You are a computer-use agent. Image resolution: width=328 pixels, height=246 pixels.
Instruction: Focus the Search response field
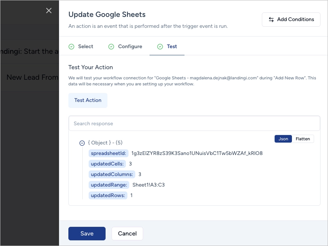click(x=194, y=123)
